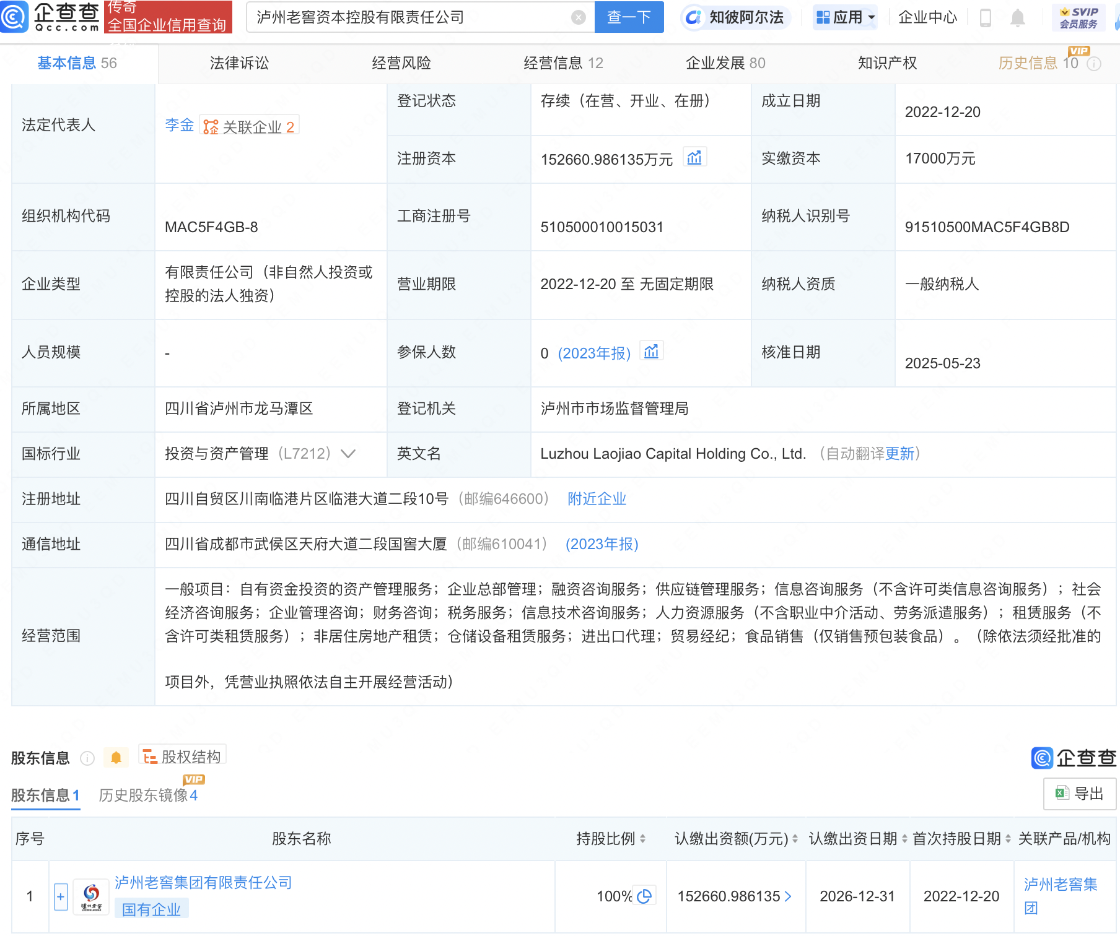The width and height of the screenshot is (1120, 936).
Task: Open the 应用 dropdown menu
Action: click(846, 17)
